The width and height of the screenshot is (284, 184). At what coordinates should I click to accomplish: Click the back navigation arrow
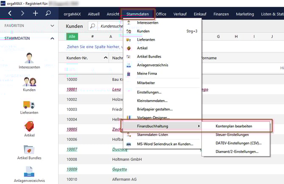pos(9,14)
